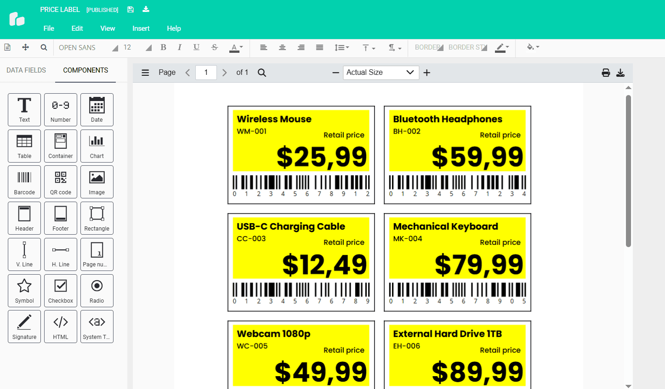Go to the next page
The image size is (665, 389).
coord(224,73)
